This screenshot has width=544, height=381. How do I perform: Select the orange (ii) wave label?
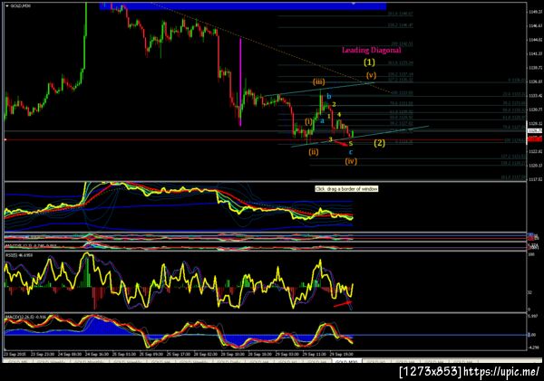(314, 152)
